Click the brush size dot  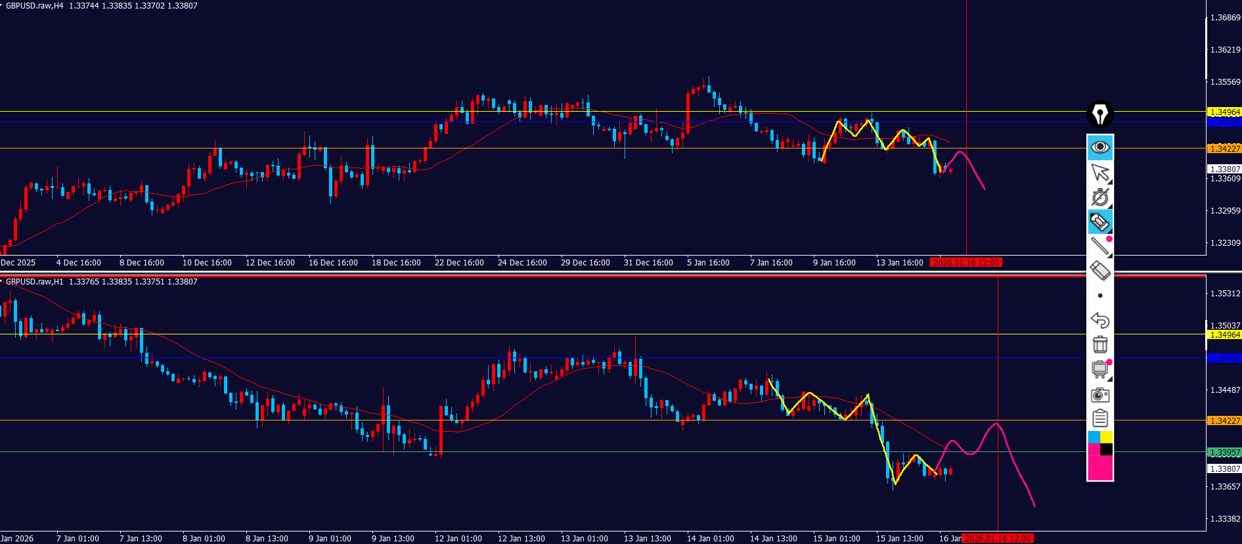tap(1100, 296)
